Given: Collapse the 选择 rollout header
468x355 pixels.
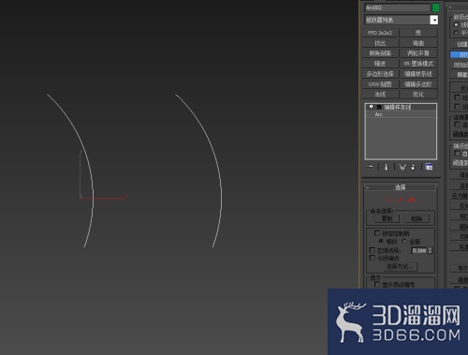Looking at the screenshot, I should (401, 187).
